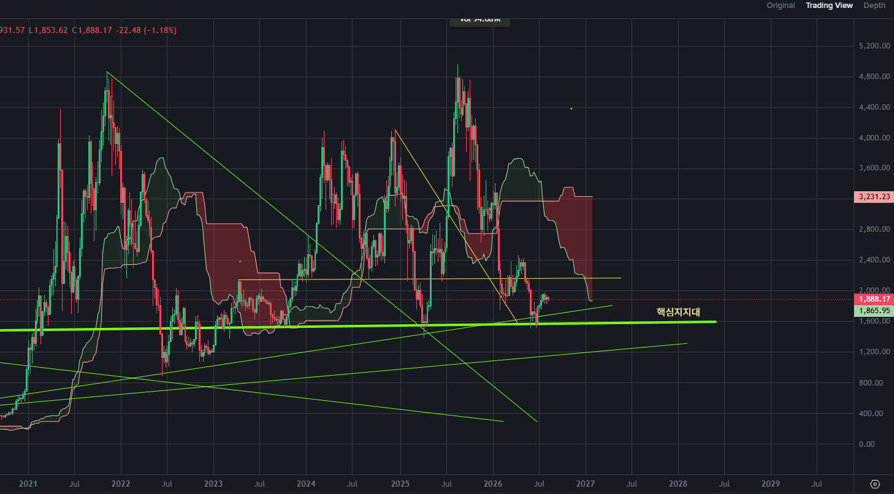Image resolution: width=894 pixels, height=494 pixels.
Task: Click the 2024 label on time axis
Action: click(x=306, y=483)
